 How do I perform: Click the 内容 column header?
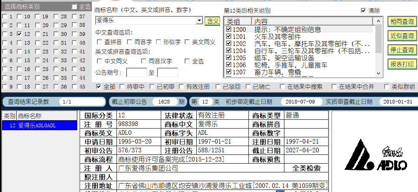312,21
